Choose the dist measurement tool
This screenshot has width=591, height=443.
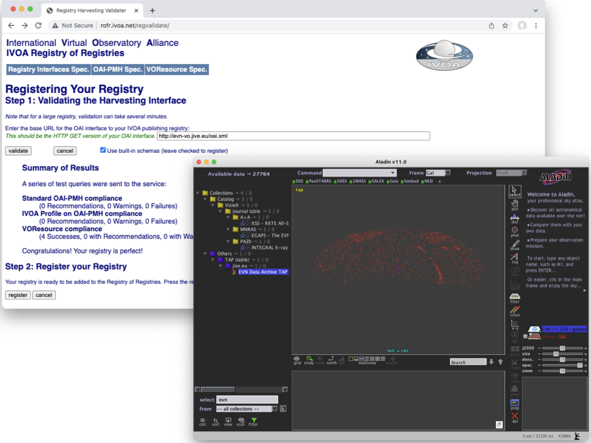(x=514, y=219)
